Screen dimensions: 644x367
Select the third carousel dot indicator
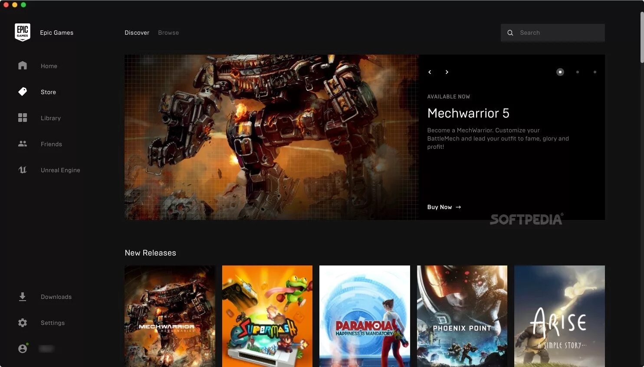pyautogui.click(x=595, y=72)
